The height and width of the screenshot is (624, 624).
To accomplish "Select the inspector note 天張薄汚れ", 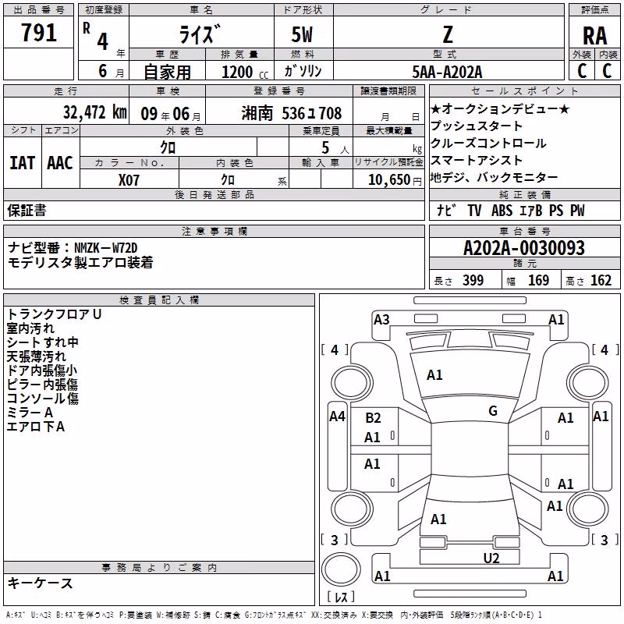I will click(36, 356).
